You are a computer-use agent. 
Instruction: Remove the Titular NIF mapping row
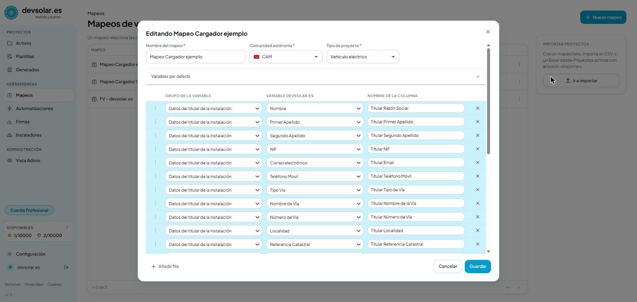point(478,149)
